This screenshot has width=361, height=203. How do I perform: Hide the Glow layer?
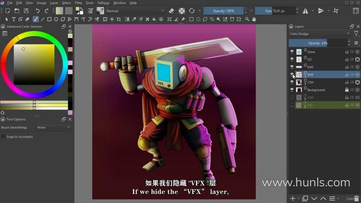click(292, 52)
